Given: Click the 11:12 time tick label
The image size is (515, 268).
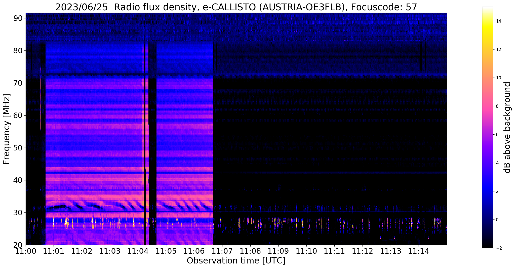Looking at the screenshot, I should coord(363,251).
